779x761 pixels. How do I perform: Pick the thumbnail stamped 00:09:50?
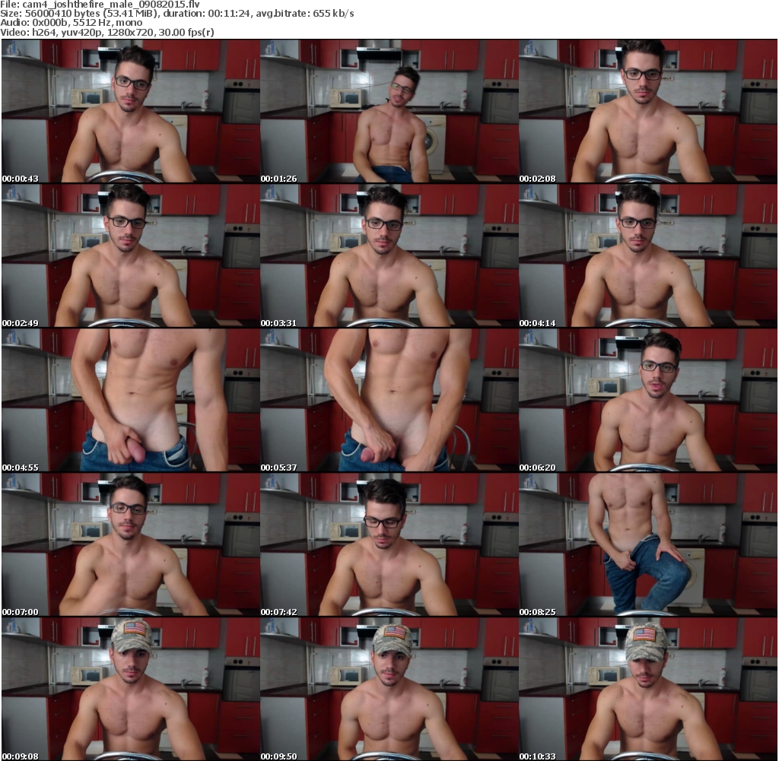click(389, 689)
